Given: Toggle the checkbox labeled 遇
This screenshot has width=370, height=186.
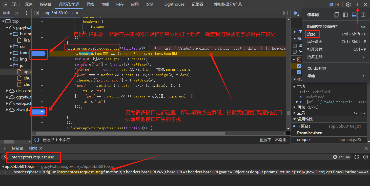Looking at the screenshot, I should pos(295,46).
